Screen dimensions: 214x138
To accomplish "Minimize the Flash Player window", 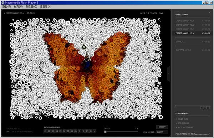I will 204,2.
